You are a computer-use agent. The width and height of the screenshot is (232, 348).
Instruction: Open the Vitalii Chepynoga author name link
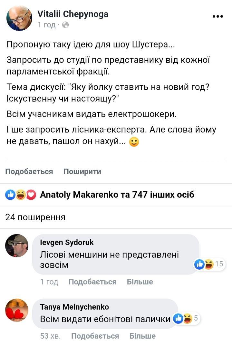point(73,14)
